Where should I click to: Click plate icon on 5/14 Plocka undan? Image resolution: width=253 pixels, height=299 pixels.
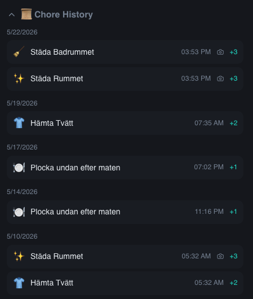click(19, 212)
